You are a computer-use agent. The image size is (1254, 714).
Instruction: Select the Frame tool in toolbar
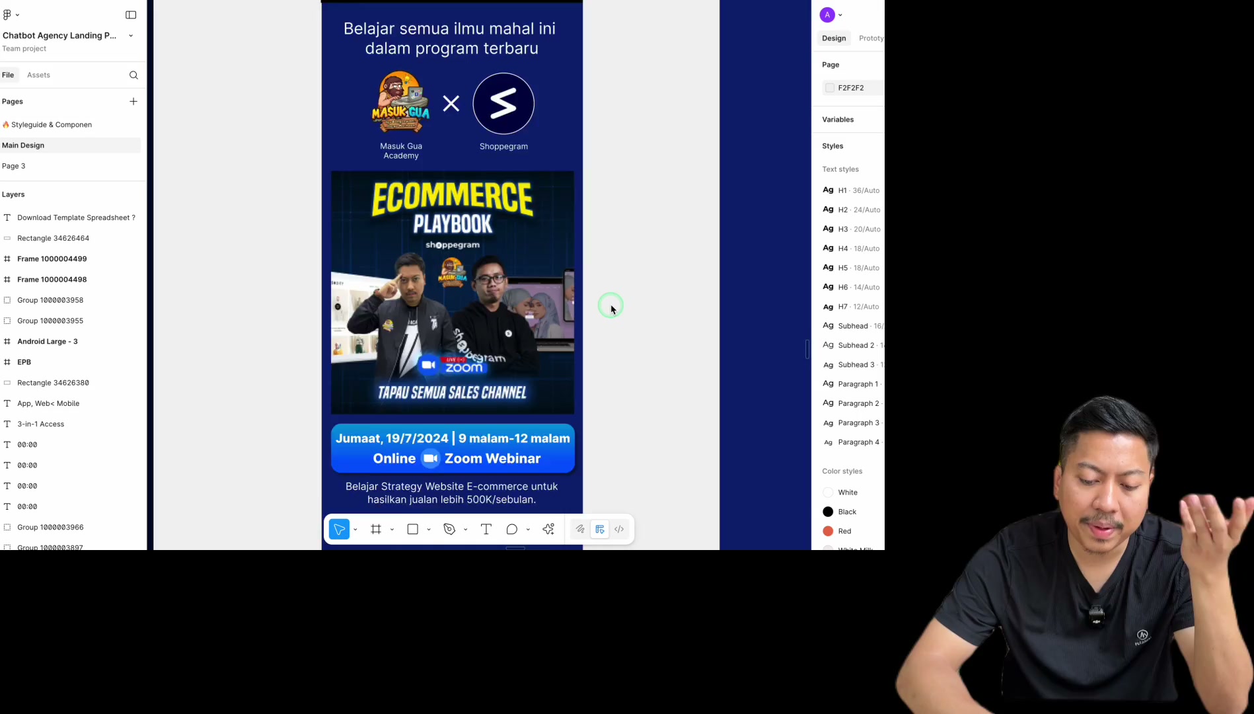tap(376, 530)
